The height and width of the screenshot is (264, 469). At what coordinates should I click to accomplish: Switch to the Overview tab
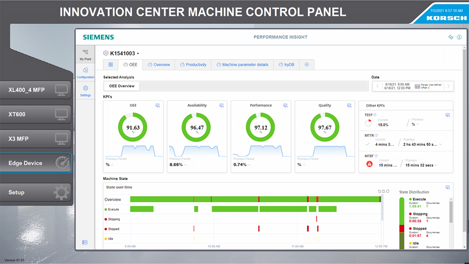pyautogui.click(x=159, y=65)
